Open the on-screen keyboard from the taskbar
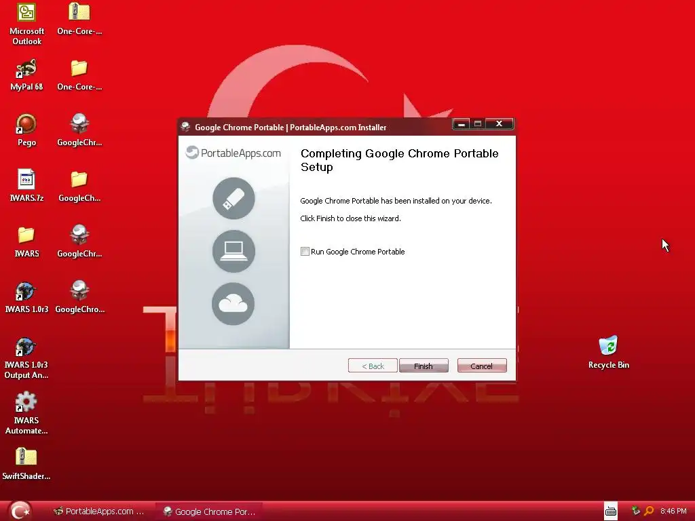695x521 pixels. pyautogui.click(x=611, y=512)
